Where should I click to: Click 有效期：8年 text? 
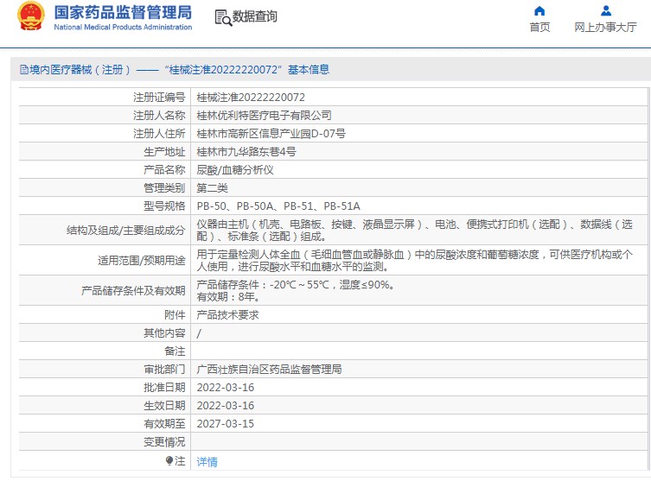[228, 297]
